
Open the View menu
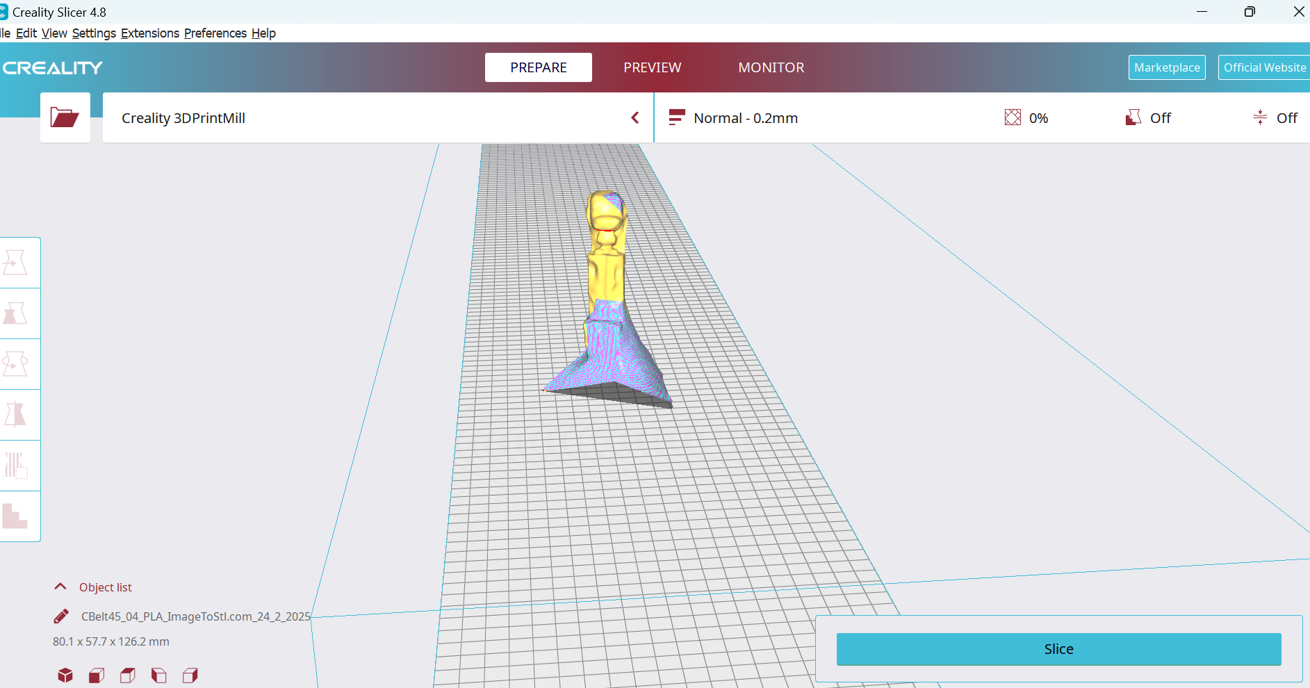(54, 33)
